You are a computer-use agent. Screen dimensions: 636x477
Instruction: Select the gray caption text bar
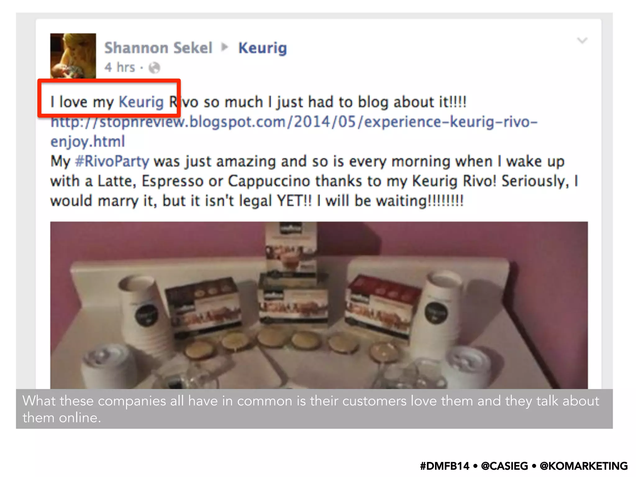314,409
